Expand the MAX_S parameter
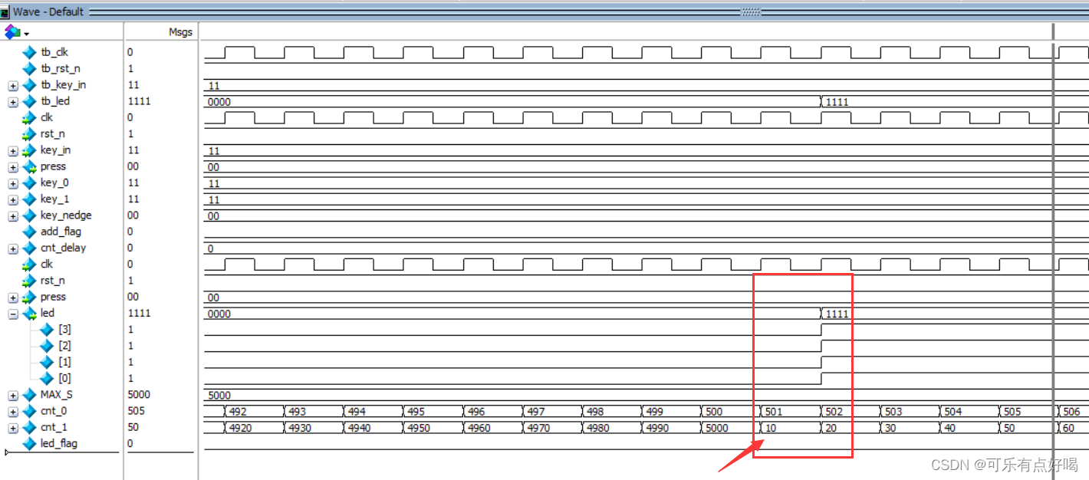Screen dimensions: 1089x480 [13, 395]
